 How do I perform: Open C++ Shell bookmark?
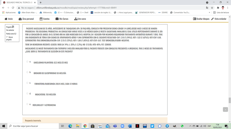pos(83,13)
